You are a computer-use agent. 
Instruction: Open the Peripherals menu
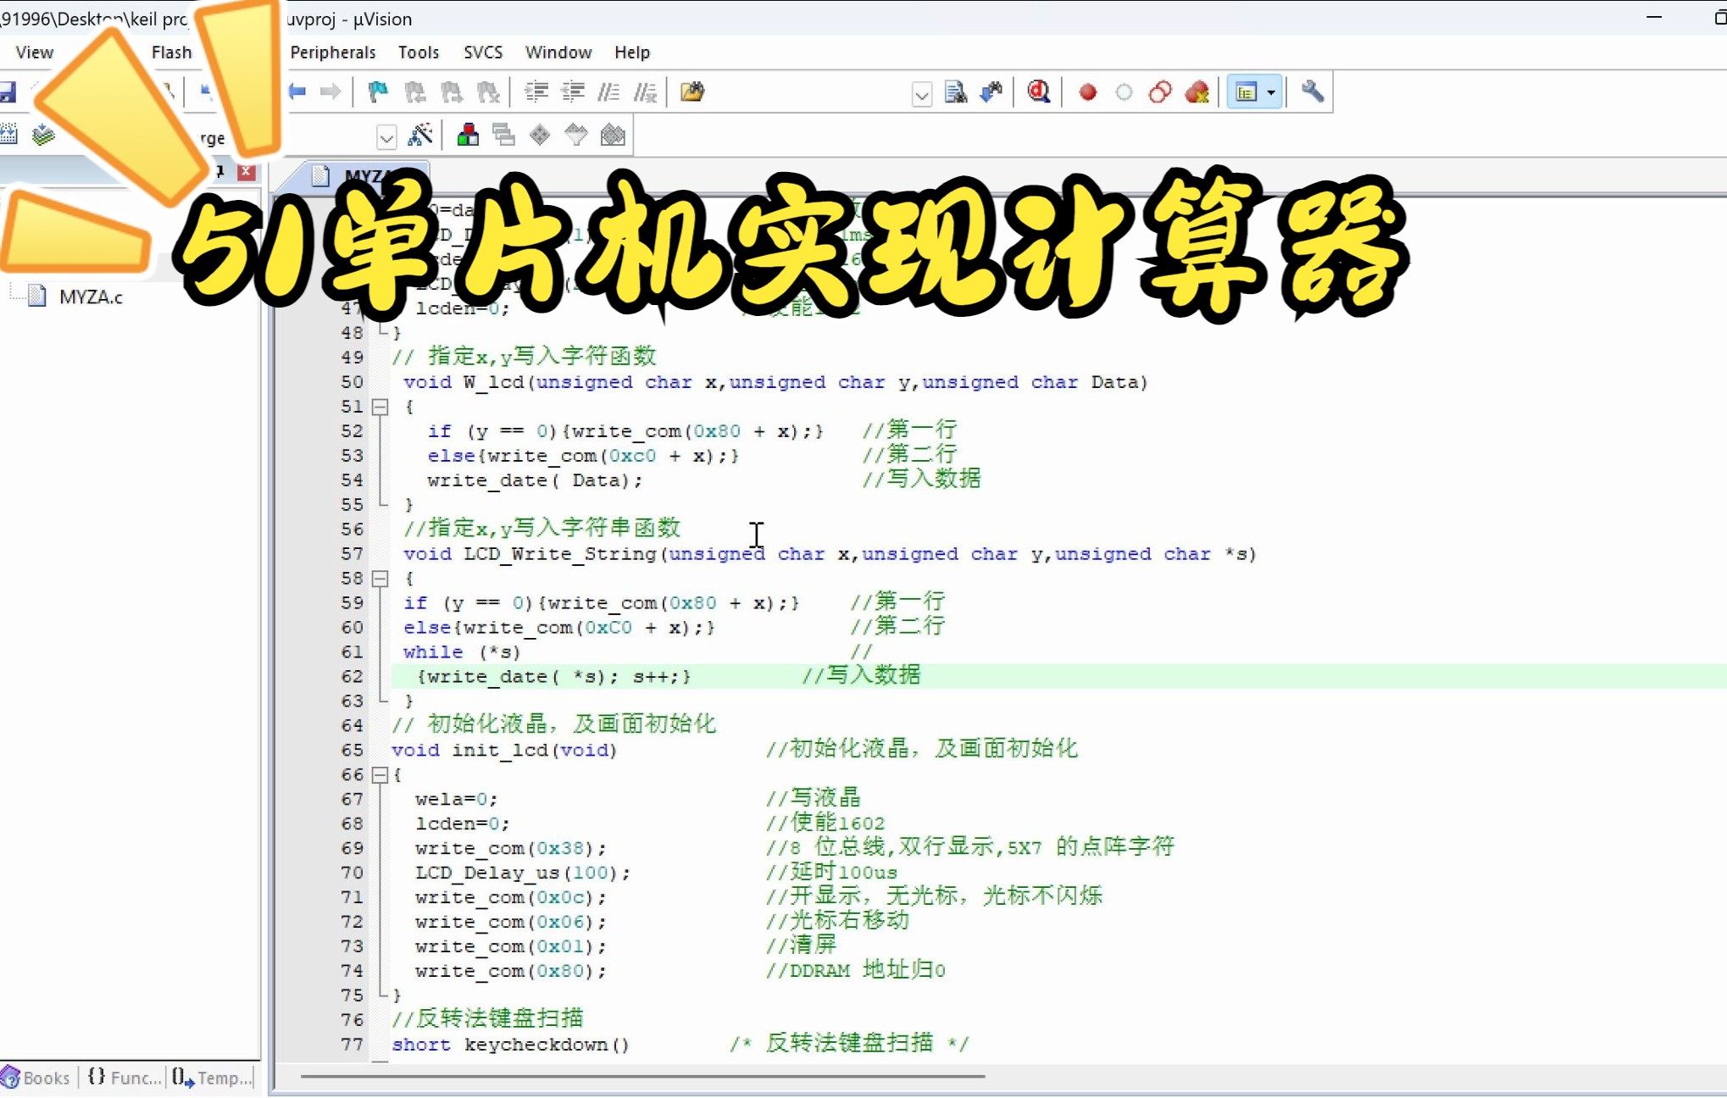pyautogui.click(x=332, y=53)
